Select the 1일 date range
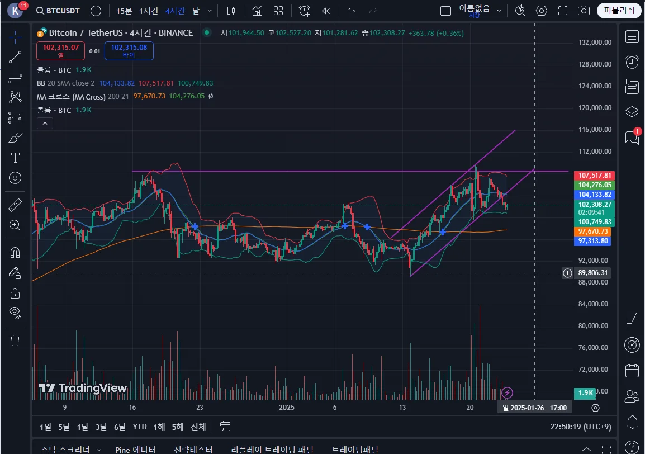This screenshot has width=645, height=454. (45, 427)
